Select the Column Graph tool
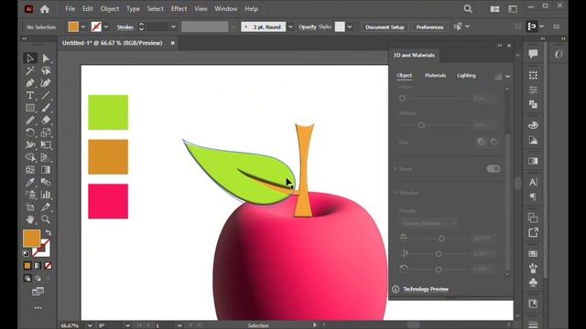 click(x=46, y=195)
